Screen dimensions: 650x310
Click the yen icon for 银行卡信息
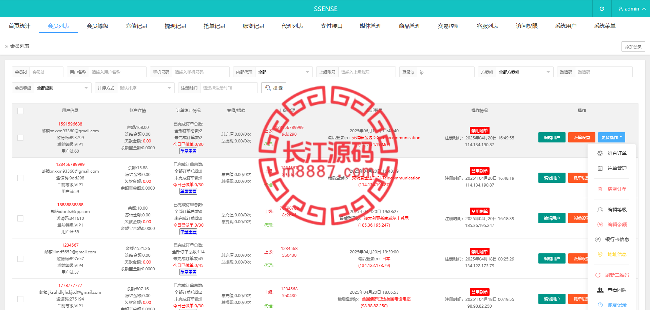(598, 239)
